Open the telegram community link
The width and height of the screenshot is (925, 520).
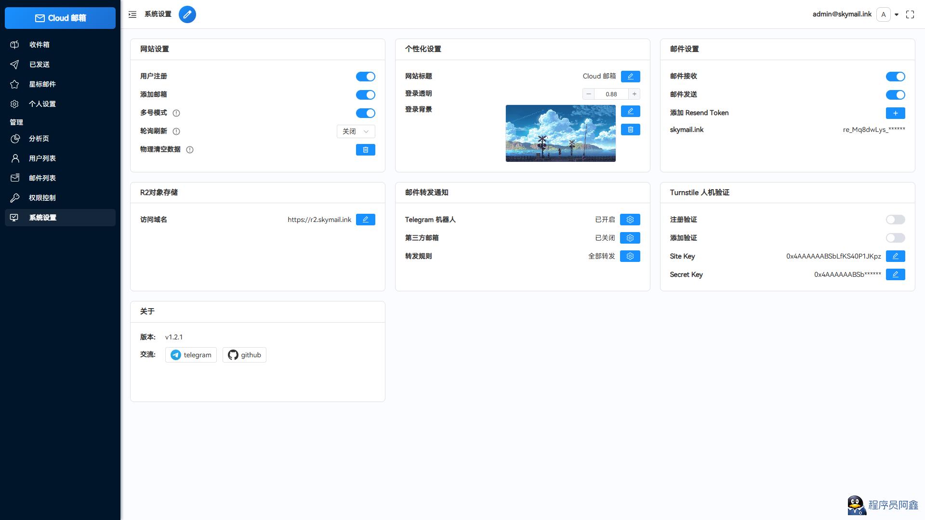point(191,355)
